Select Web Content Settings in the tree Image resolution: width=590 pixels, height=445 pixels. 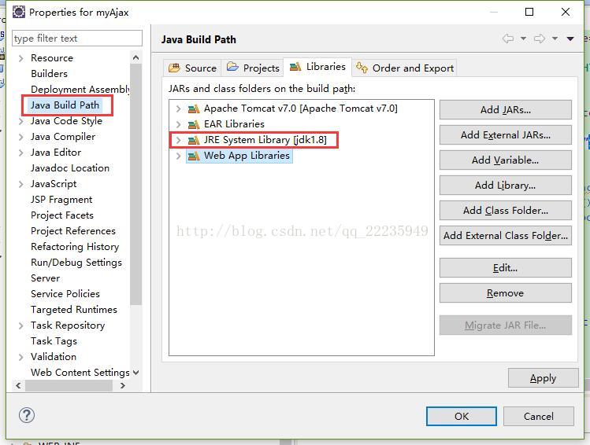(x=80, y=373)
